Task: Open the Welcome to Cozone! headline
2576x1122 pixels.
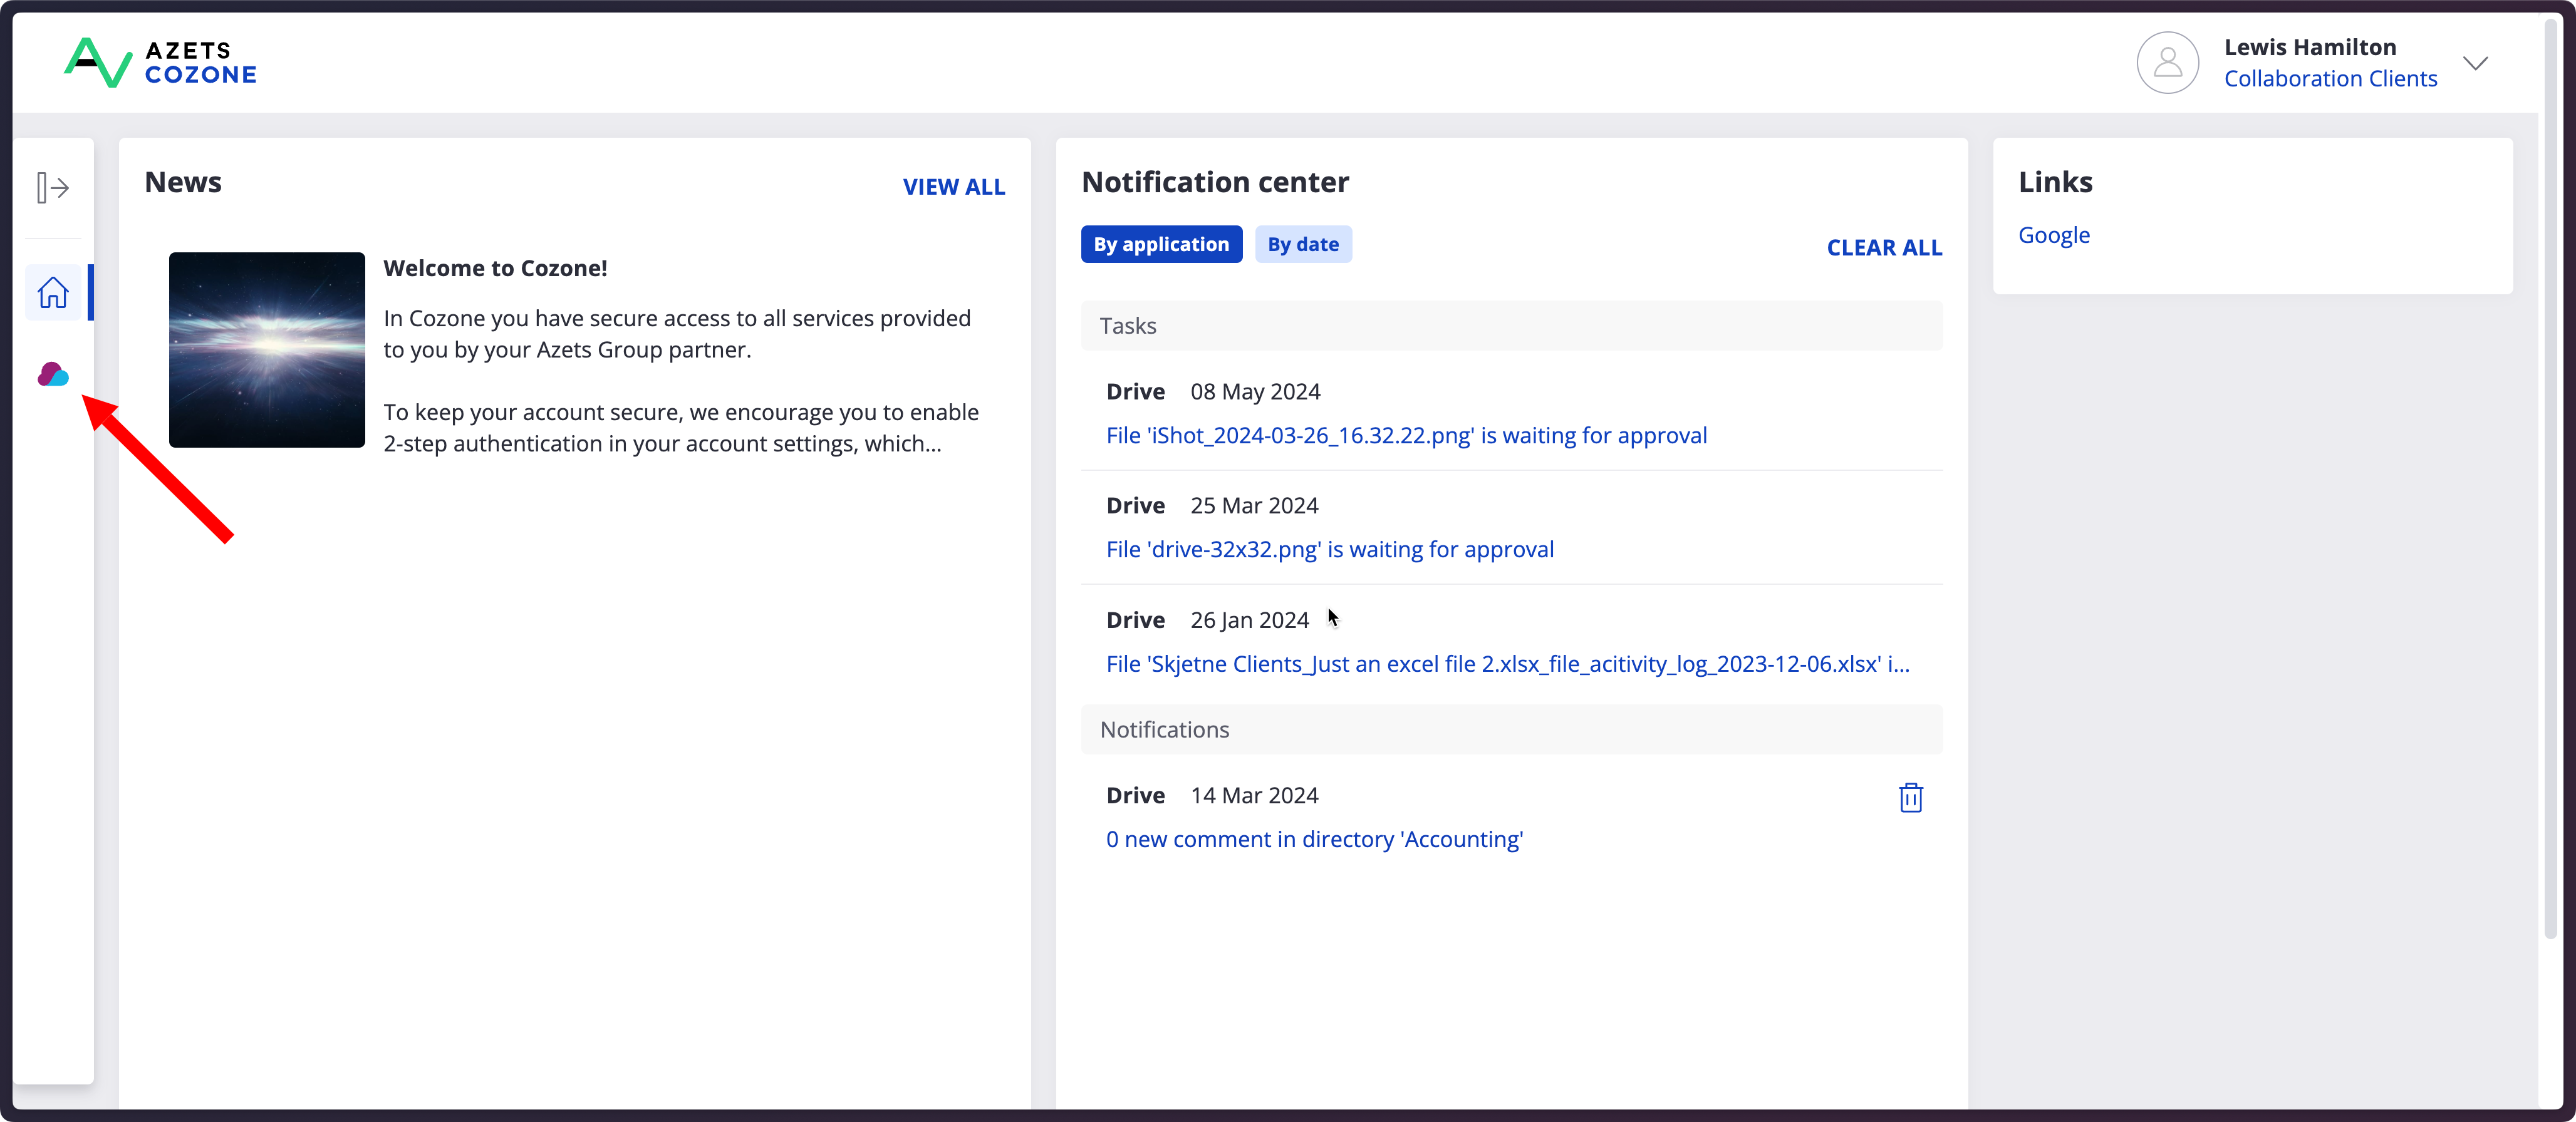Action: point(495,268)
